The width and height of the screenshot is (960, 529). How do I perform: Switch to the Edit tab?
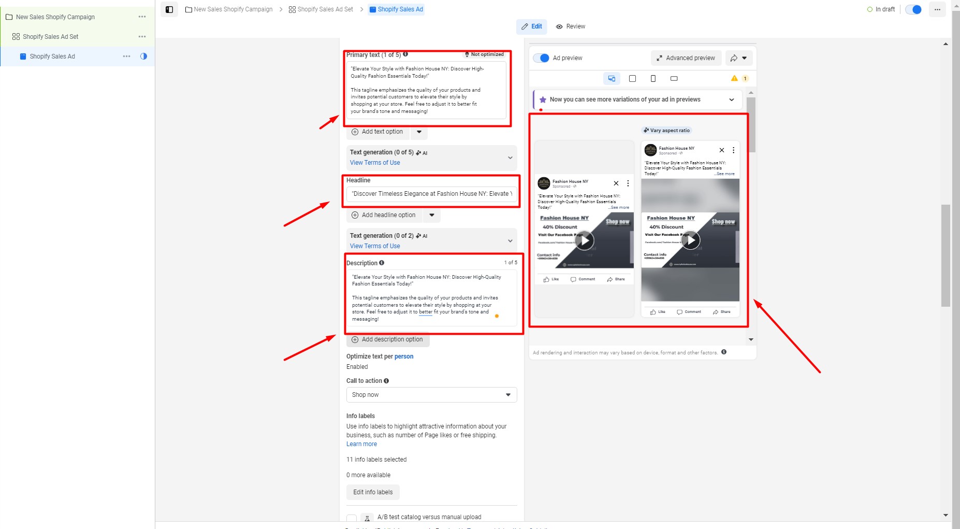click(532, 26)
